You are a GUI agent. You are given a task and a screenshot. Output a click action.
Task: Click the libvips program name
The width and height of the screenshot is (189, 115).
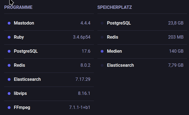20,93
